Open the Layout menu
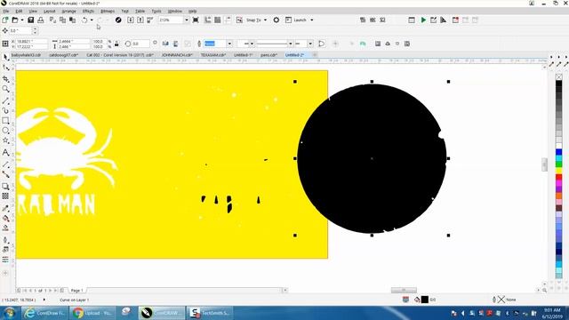This screenshot has height=320, width=569. point(50,12)
